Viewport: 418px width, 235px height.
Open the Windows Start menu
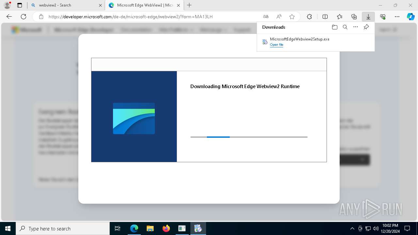pos(8,228)
